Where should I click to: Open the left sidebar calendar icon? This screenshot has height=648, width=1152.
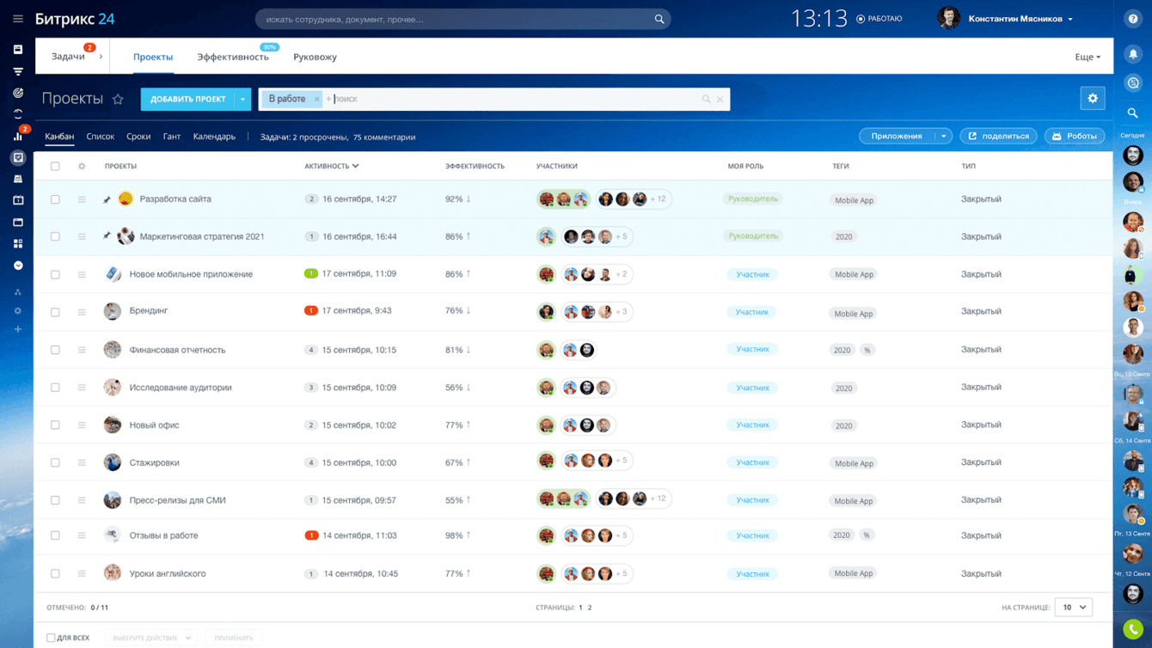(x=18, y=200)
